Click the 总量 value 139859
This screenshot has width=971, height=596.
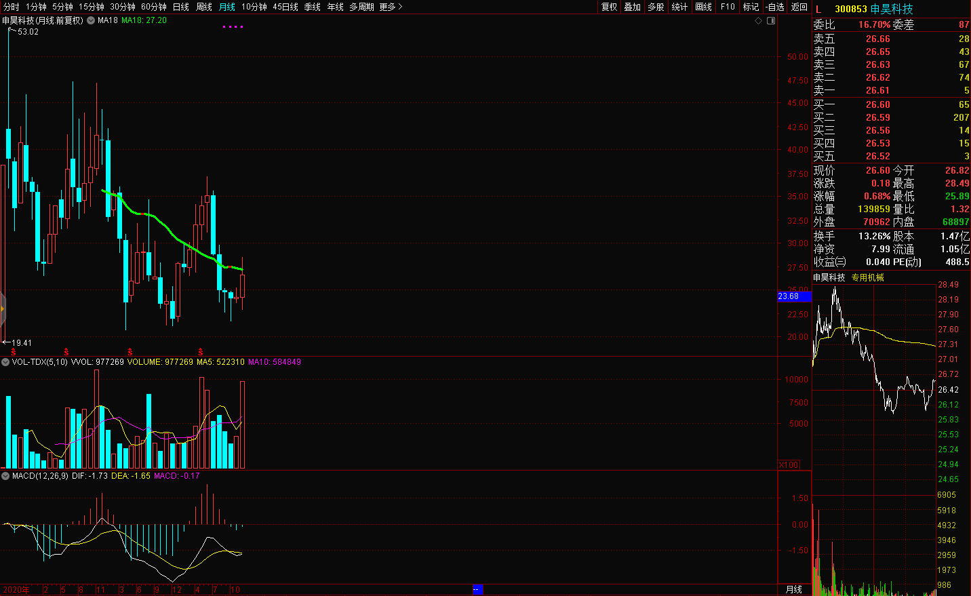tap(874, 209)
